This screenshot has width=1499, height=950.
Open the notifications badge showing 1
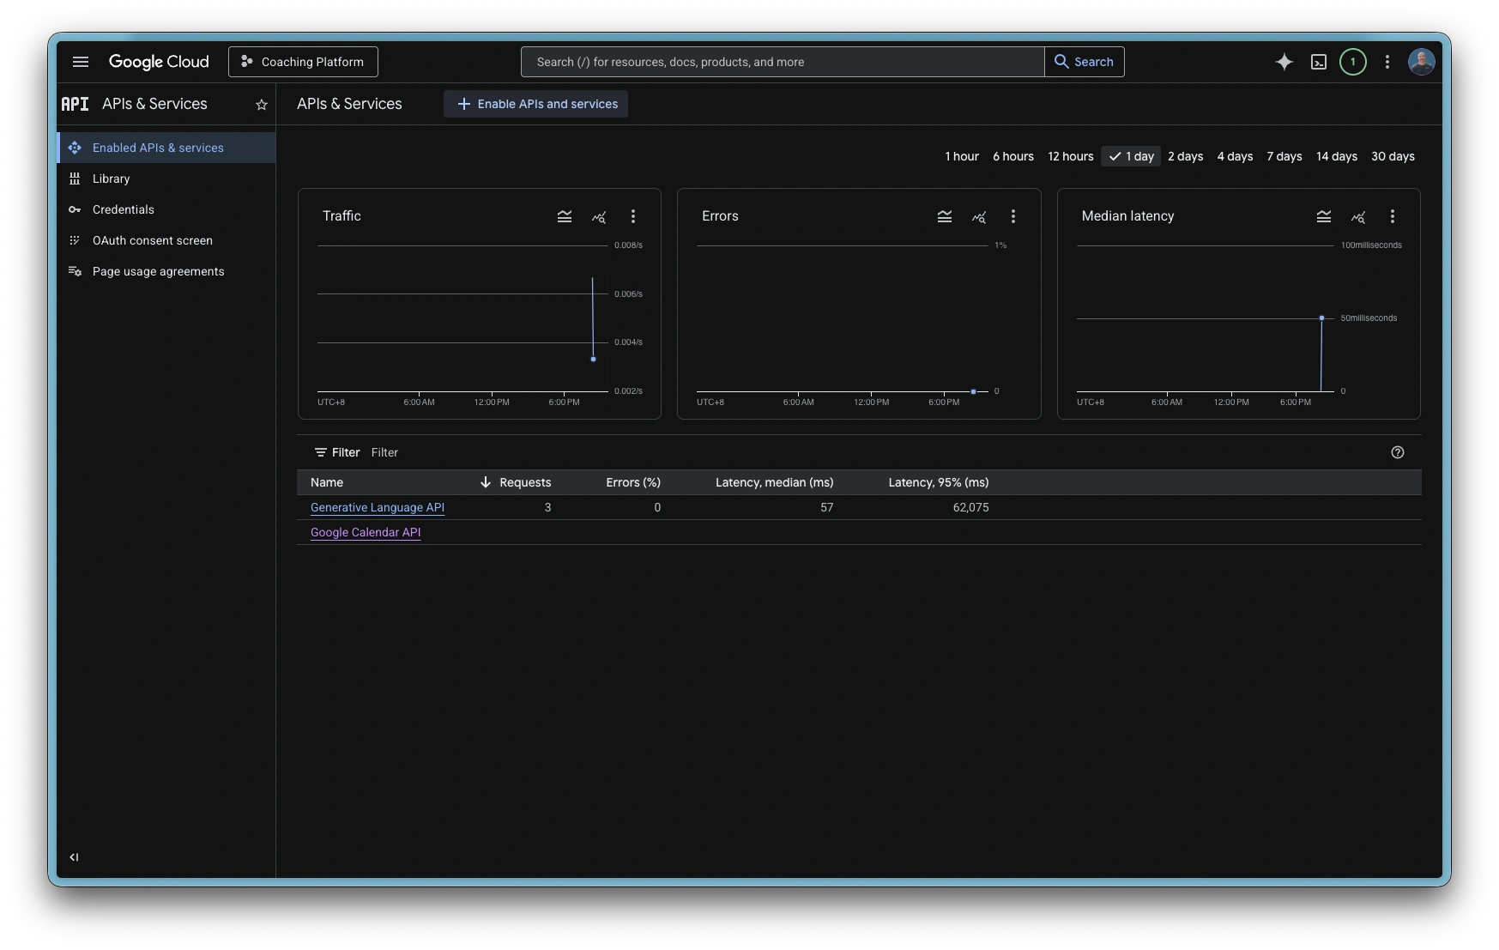(1353, 62)
